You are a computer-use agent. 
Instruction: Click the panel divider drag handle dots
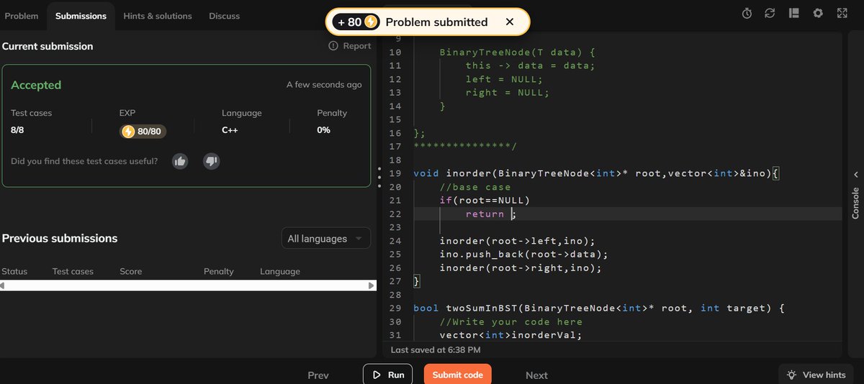[379, 178]
